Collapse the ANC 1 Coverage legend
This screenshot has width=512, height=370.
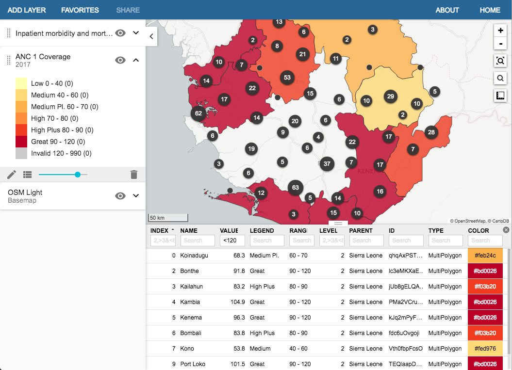click(x=136, y=60)
